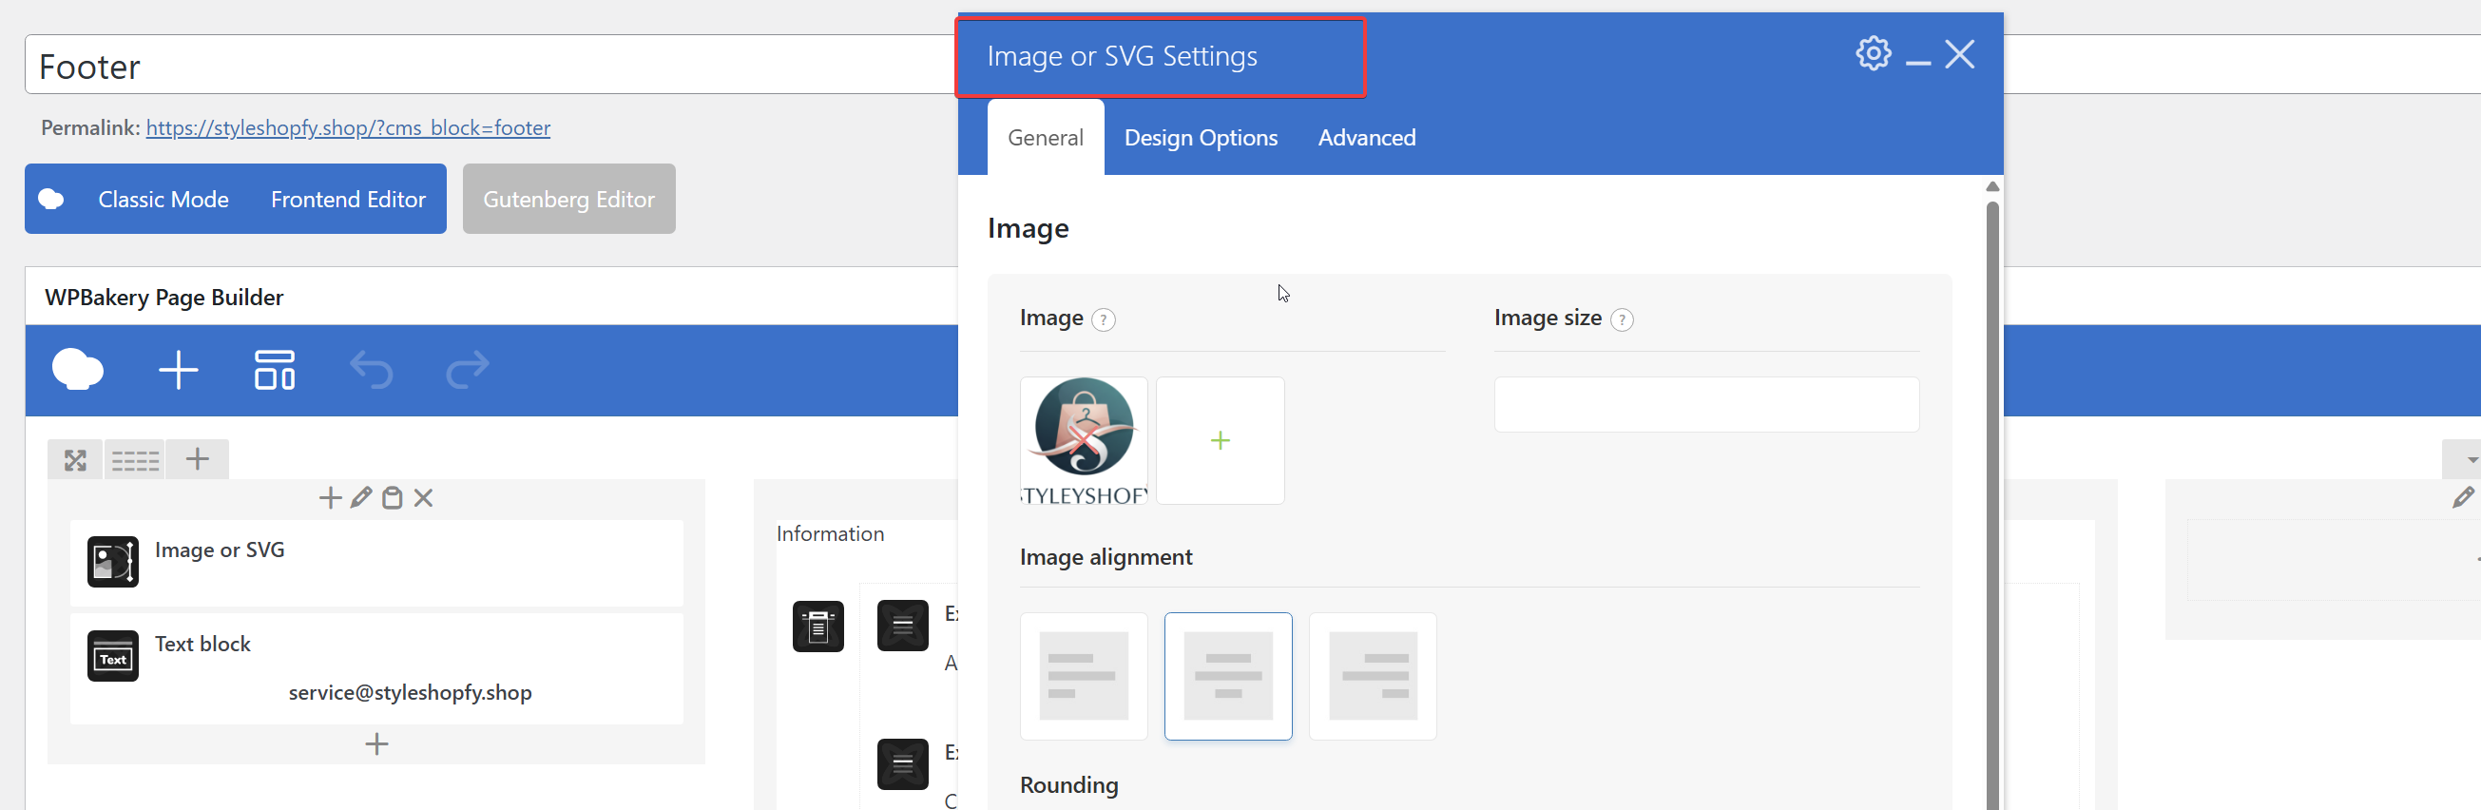The height and width of the screenshot is (810, 2481).
Task: Add a column with the row plus icon
Action: (198, 459)
